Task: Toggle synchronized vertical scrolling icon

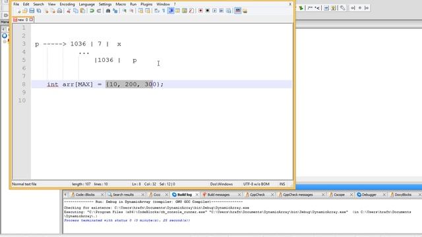Action: [140, 11]
